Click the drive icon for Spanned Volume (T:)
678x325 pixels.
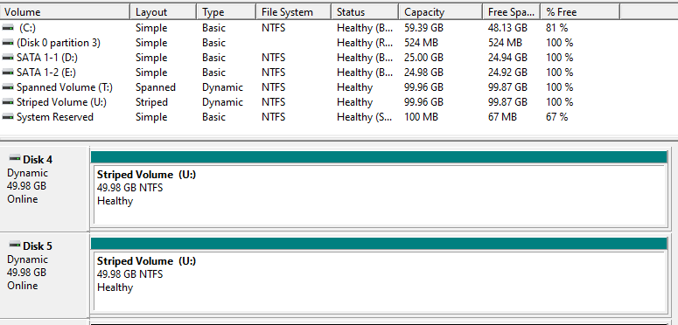pyautogui.click(x=8, y=87)
